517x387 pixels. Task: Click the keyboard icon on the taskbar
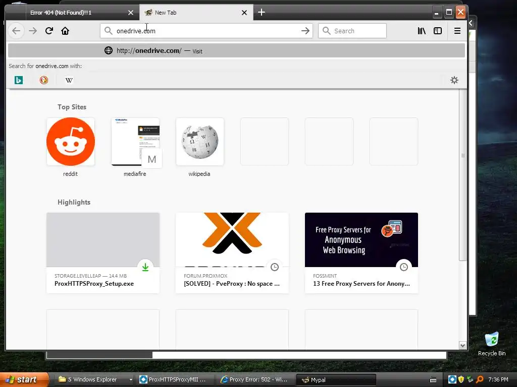click(x=433, y=380)
